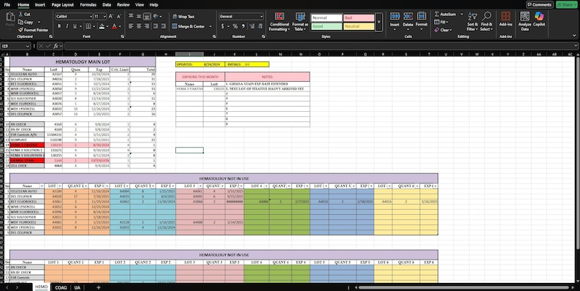Open the font name Calibri dropdown
The width and height of the screenshot is (580, 291).
tap(91, 16)
